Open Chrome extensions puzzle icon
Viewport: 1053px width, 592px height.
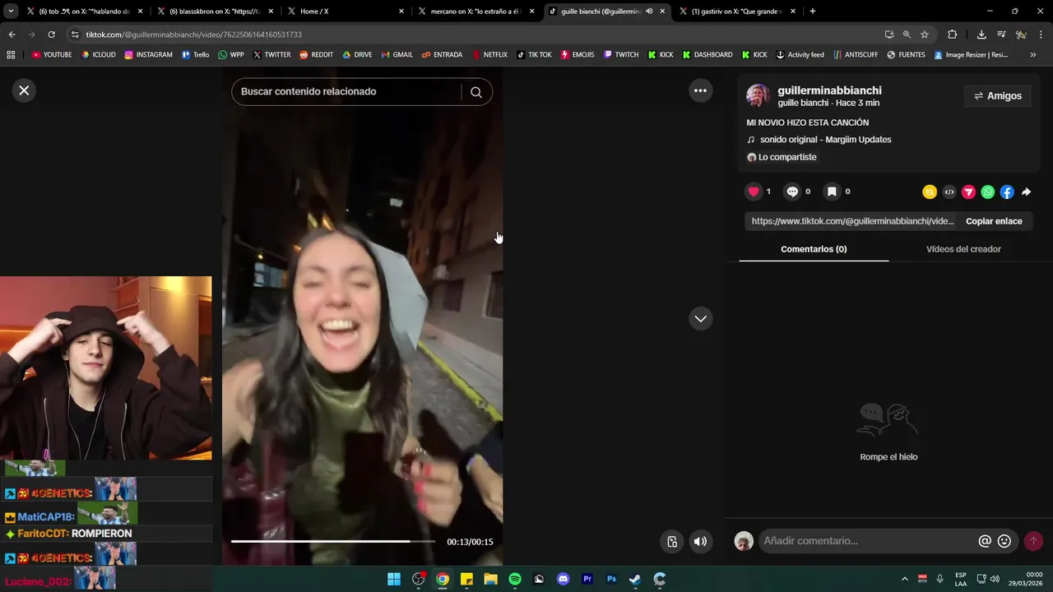point(952,35)
